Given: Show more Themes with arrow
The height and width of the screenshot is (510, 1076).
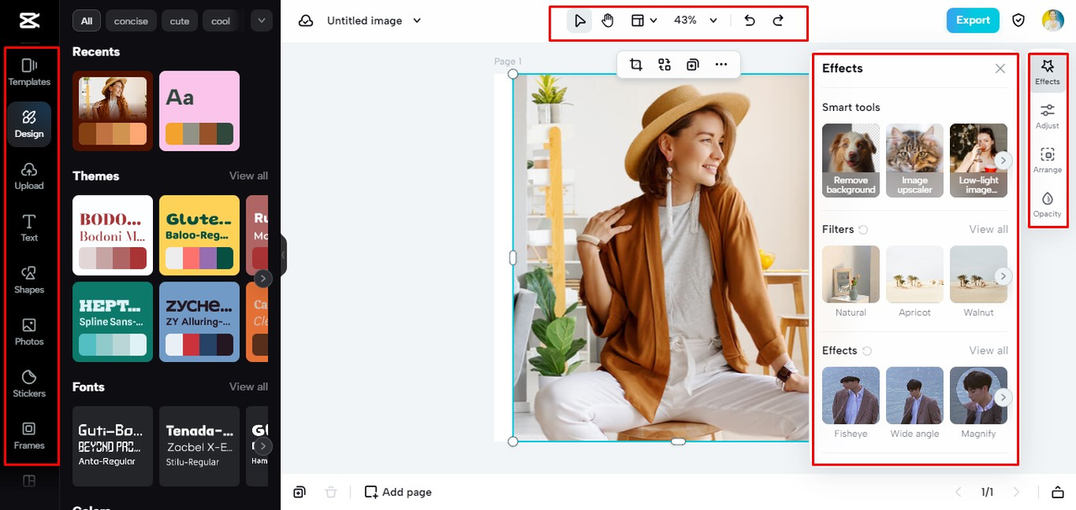Looking at the screenshot, I should pyautogui.click(x=263, y=278).
